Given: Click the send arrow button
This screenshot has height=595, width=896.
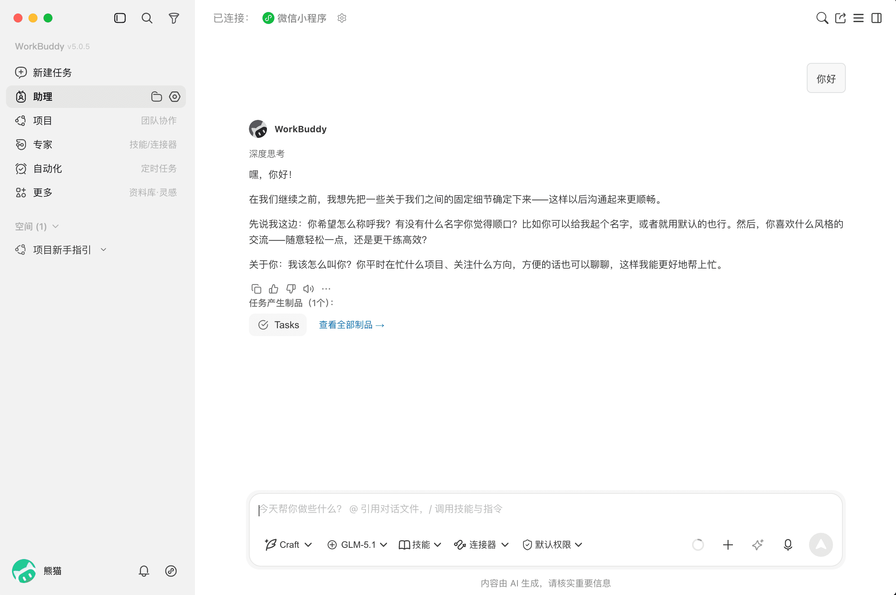Looking at the screenshot, I should tap(821, 544).
